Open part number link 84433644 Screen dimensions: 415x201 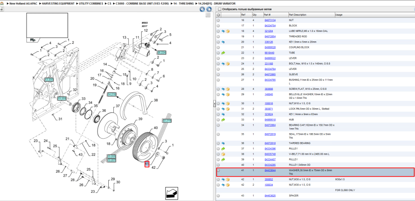(270, 170)
